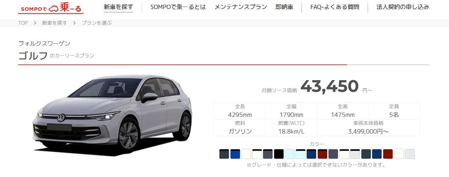
Task: Choose the red swatch with black roof
Action: 322,154
